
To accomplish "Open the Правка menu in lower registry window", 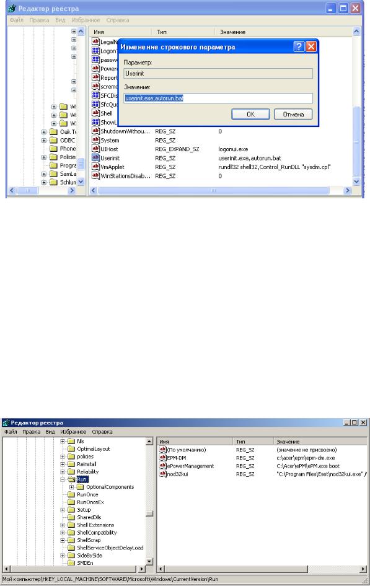I will tap(32, 432).
